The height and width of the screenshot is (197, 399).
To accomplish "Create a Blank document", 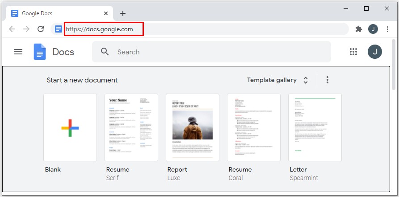I will click(70, 127).
